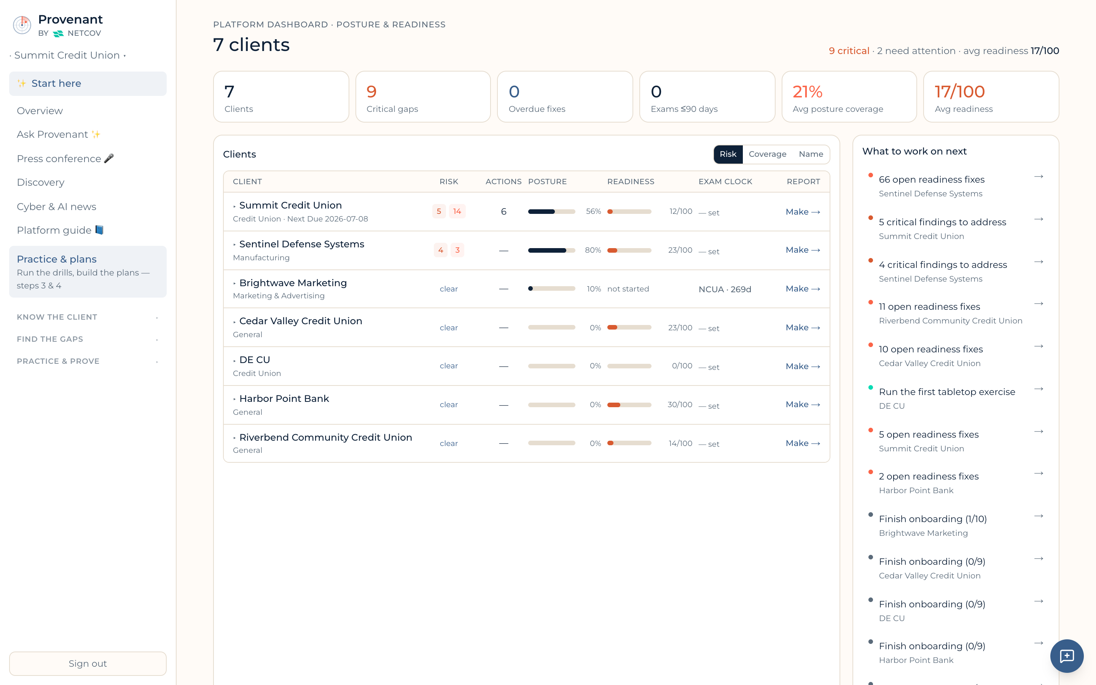Expand the Harbor Point Bank row
The width and height of the screenshot is (1096, 685).
pyautogui.click(x=234, y=399)
